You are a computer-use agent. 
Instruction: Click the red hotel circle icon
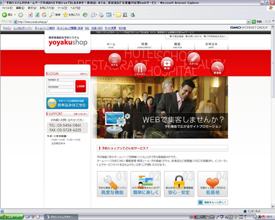pos(115,60)
